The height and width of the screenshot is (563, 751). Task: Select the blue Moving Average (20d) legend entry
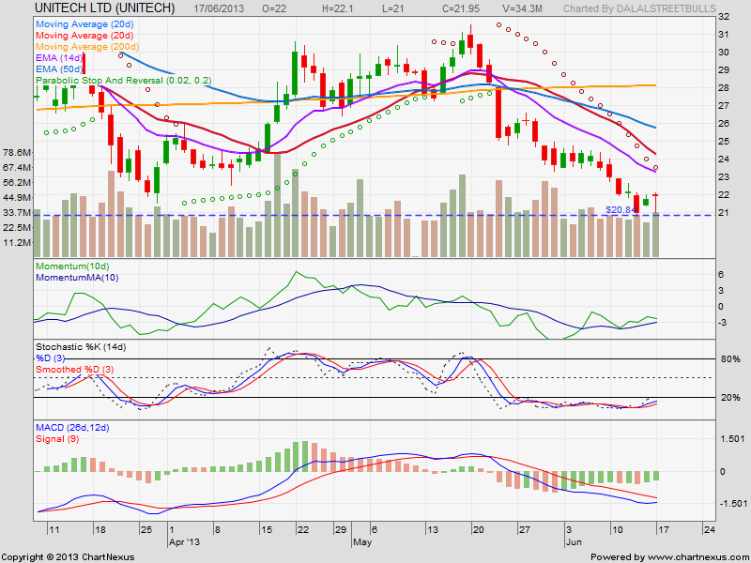[84, 24]
